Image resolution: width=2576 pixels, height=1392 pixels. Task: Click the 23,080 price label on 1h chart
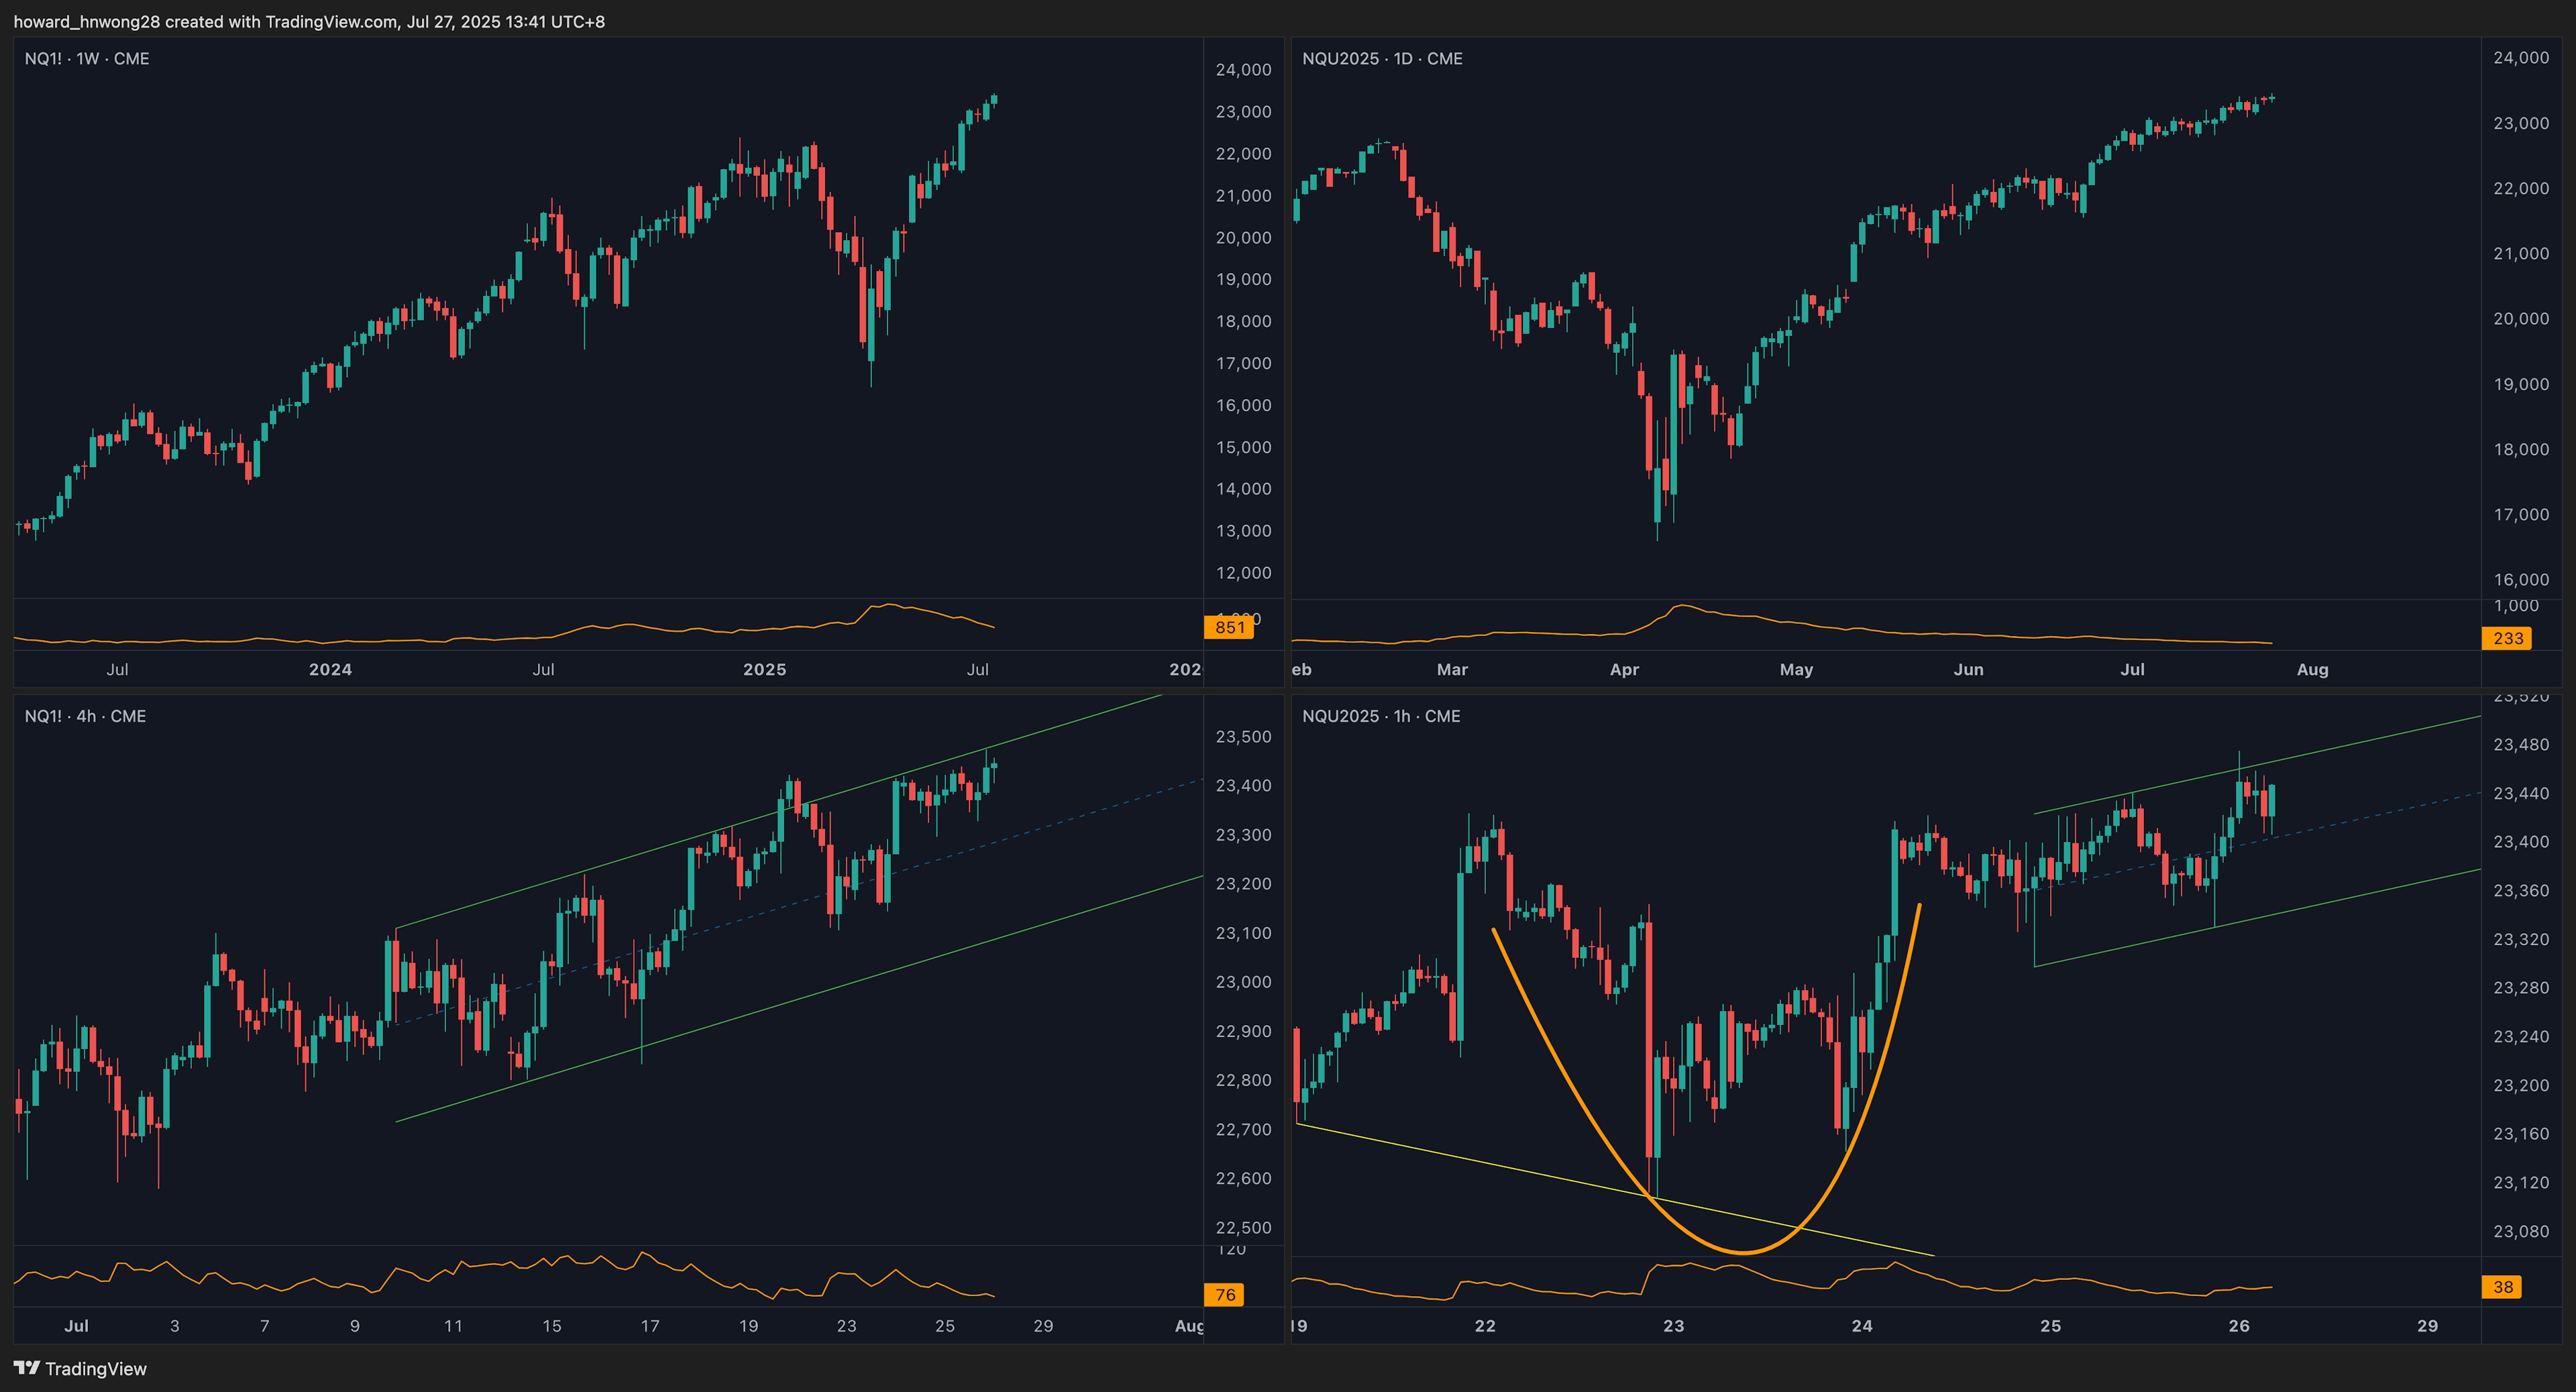click(2521, 1232)
